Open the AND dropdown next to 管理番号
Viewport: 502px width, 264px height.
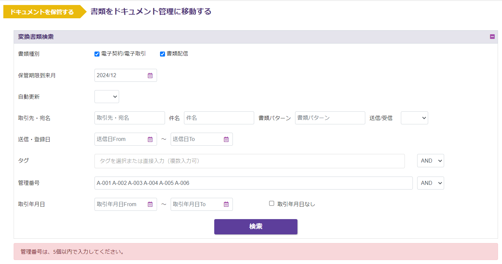tap(430, 183)
